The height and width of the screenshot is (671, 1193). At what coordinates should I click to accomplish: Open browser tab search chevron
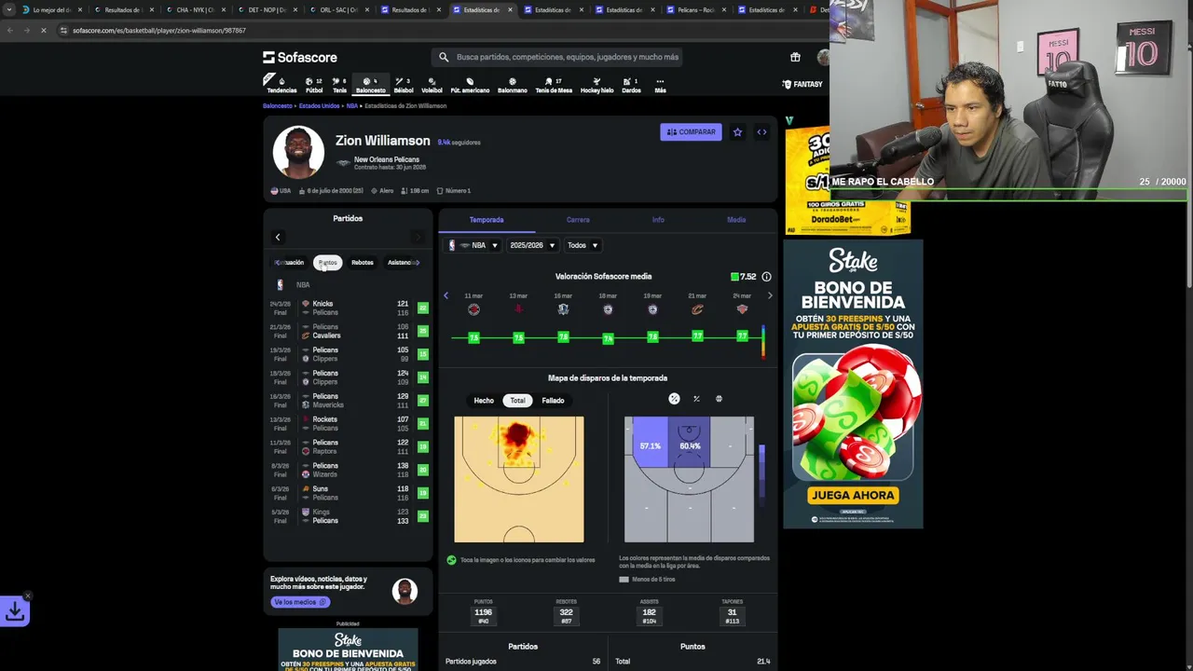10,10
